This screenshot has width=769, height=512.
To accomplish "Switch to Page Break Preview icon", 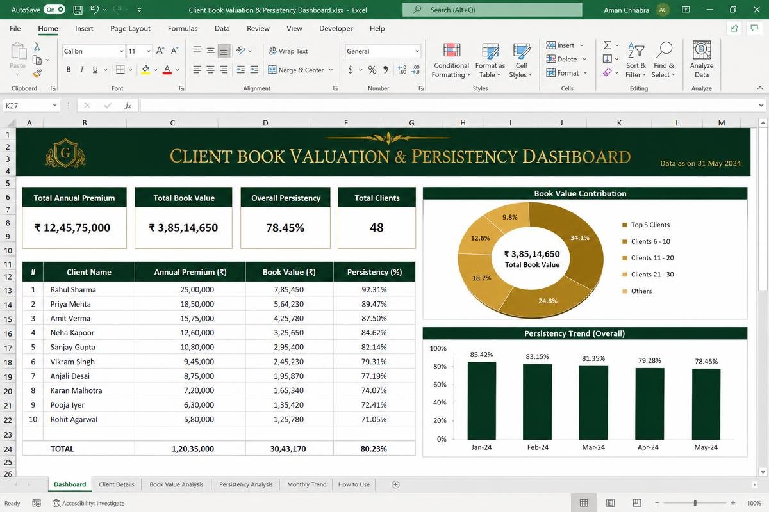I will pyautogui.click(x=638, y=503).
